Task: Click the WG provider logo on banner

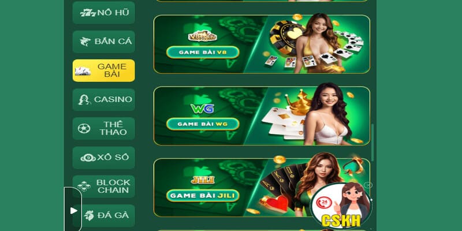Action: pos(202,109)
